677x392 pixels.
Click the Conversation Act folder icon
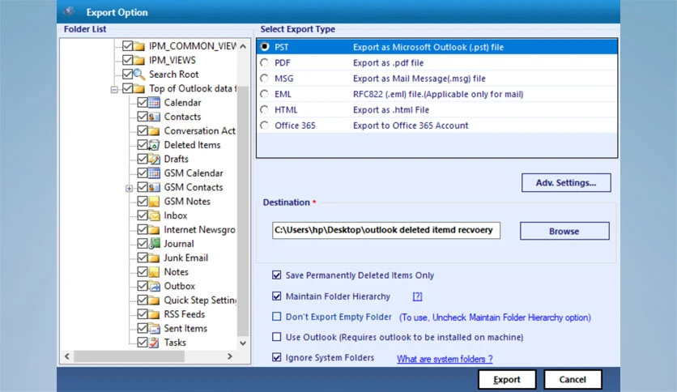click(154, 131)
